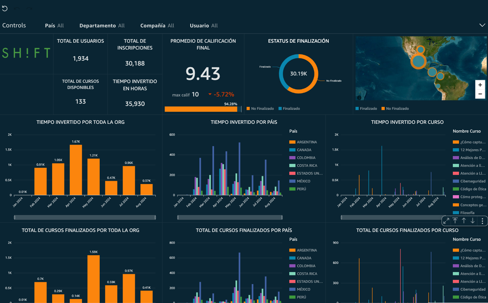488x303 pixels.
Task: Click the Tiempo Invertido por Toda la Org scrollbar
Action: tap(85, 217)
